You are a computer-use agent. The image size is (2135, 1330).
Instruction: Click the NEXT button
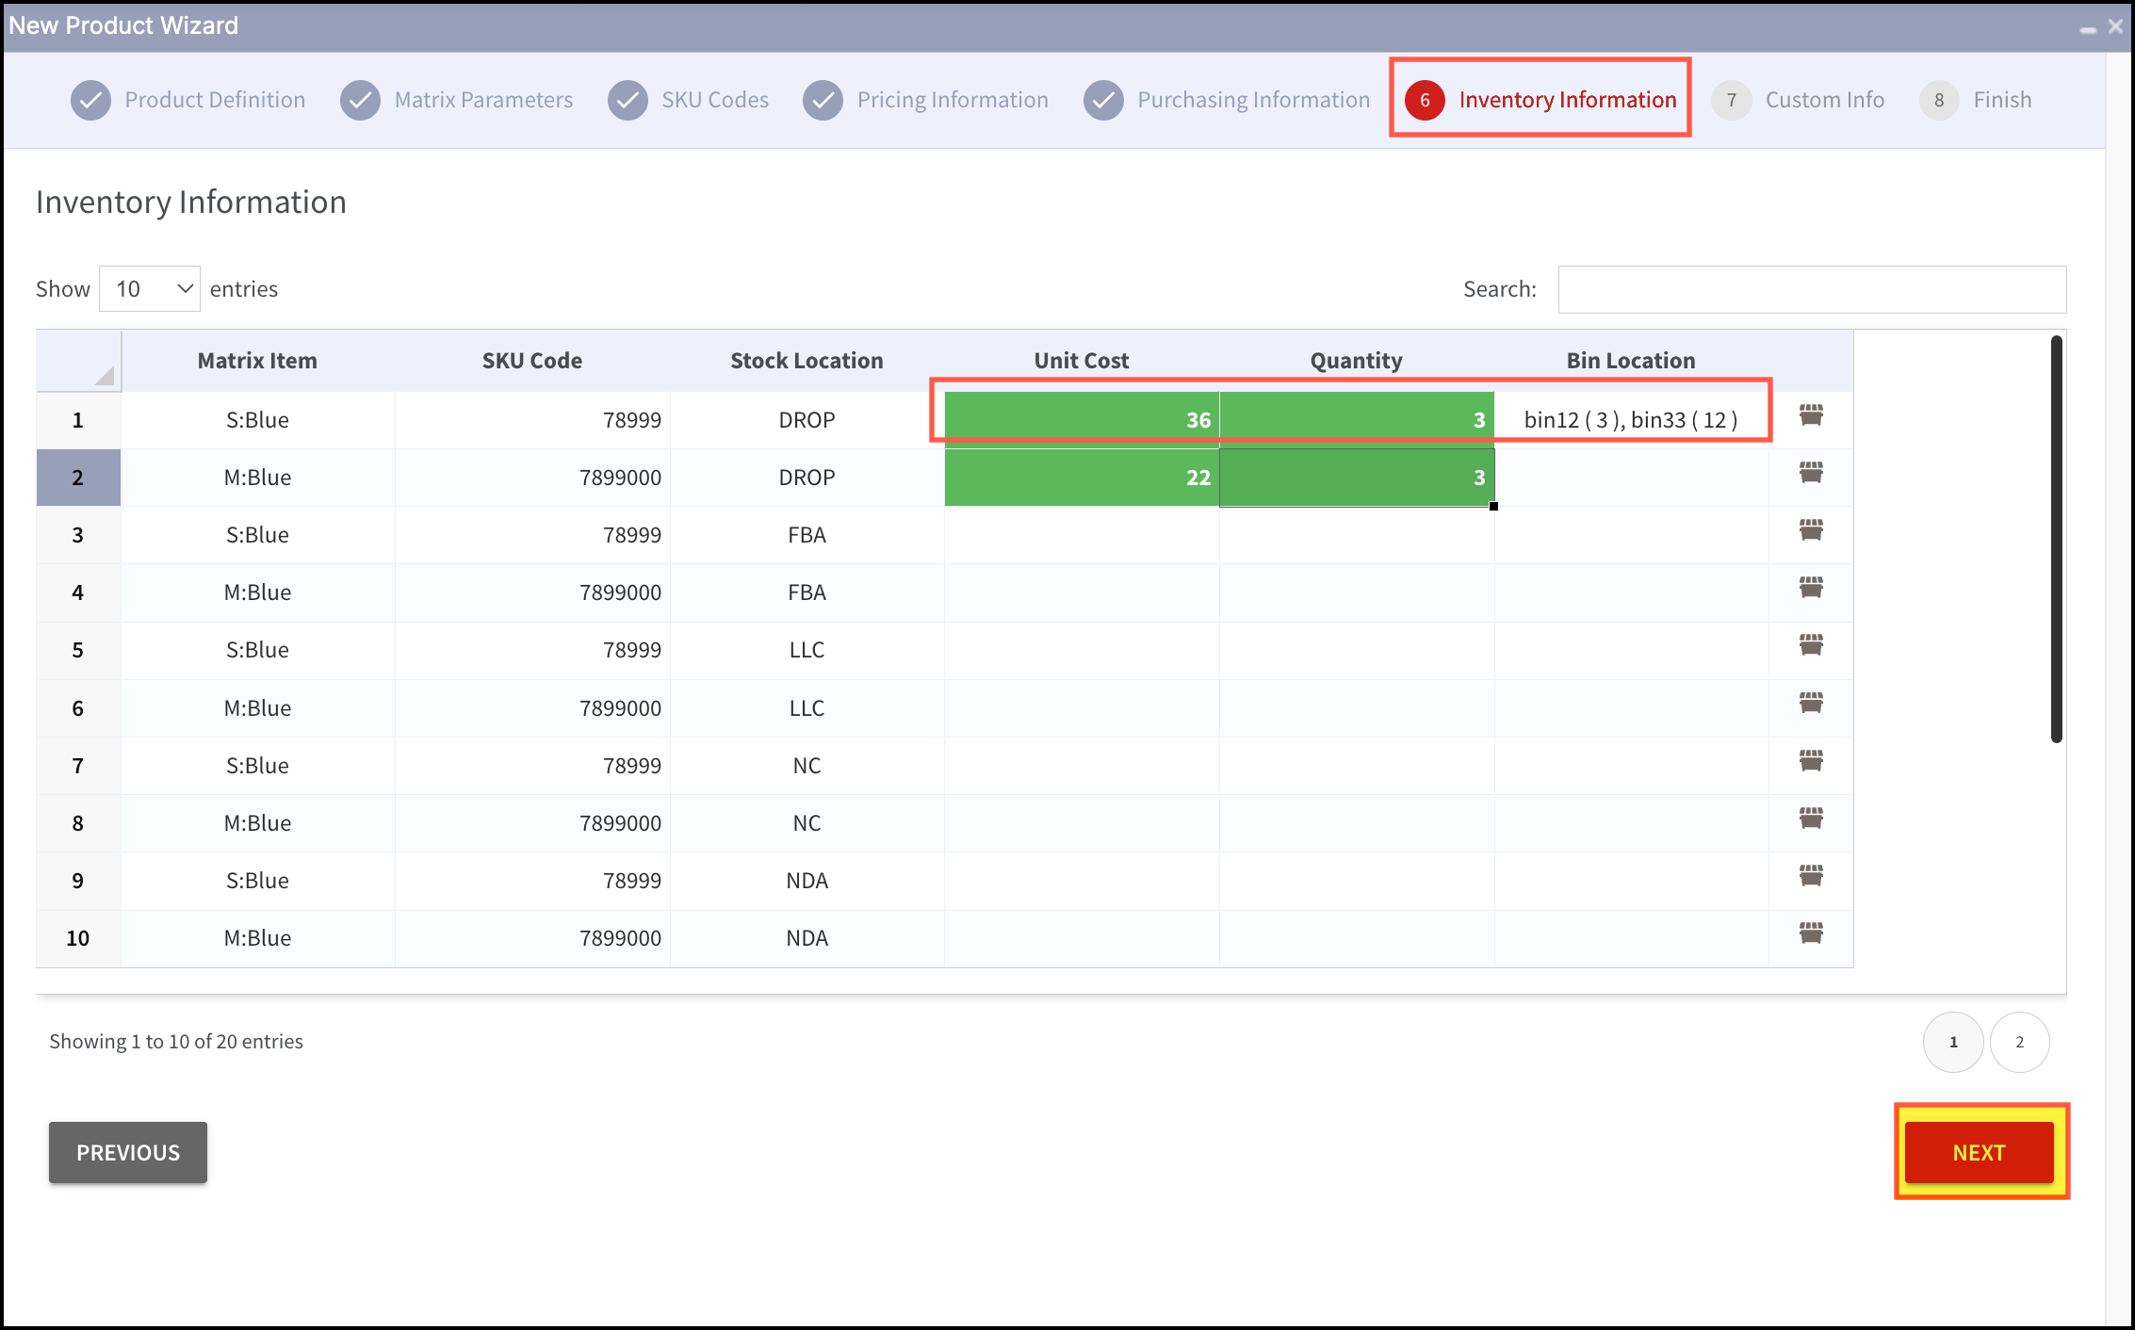[x=1979, y=1152]
